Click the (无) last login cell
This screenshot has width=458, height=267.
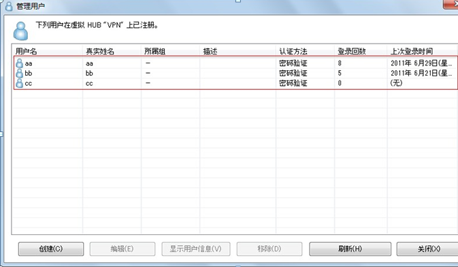(396, 83)
